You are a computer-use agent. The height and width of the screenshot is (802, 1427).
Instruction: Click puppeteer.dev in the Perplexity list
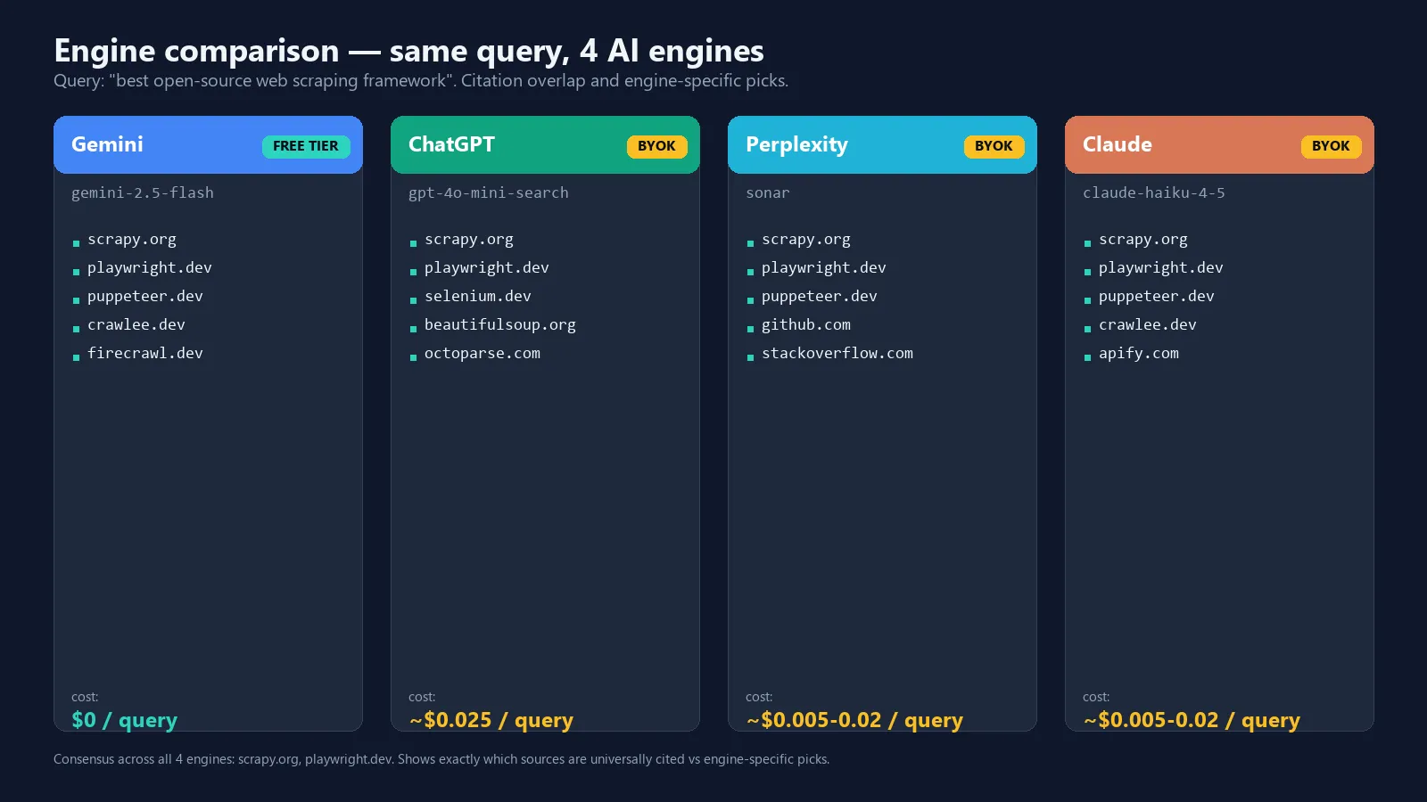820,296
